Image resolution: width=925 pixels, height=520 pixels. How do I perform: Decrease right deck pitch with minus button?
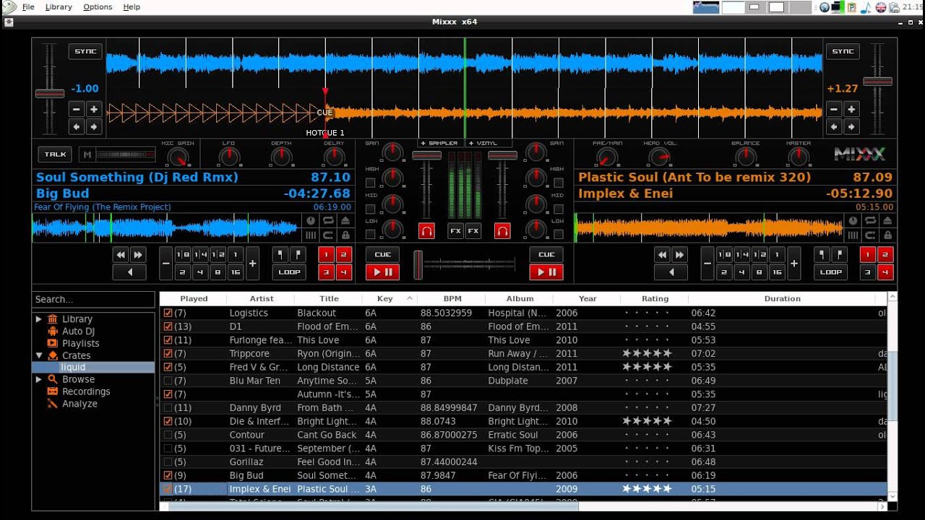[834, 110]
